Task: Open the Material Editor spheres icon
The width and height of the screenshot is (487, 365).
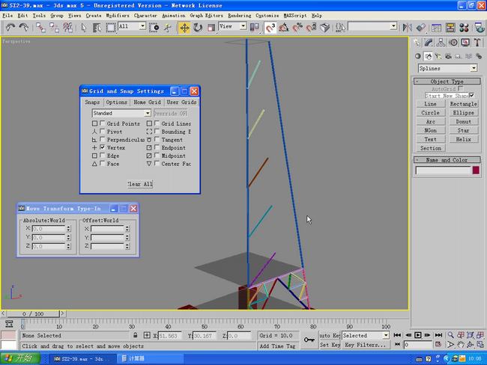Action: point(465,28)
